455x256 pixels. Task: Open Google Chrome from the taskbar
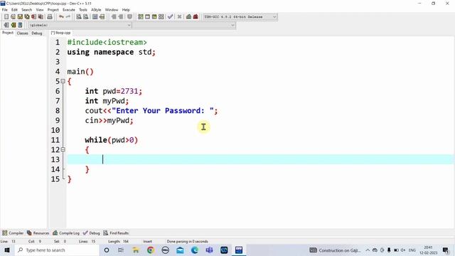pyautogui.click(x=150, y=250)
